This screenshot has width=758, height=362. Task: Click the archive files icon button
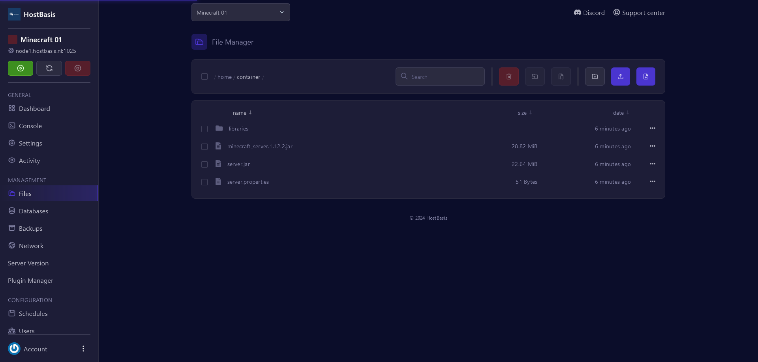point(561,77)
